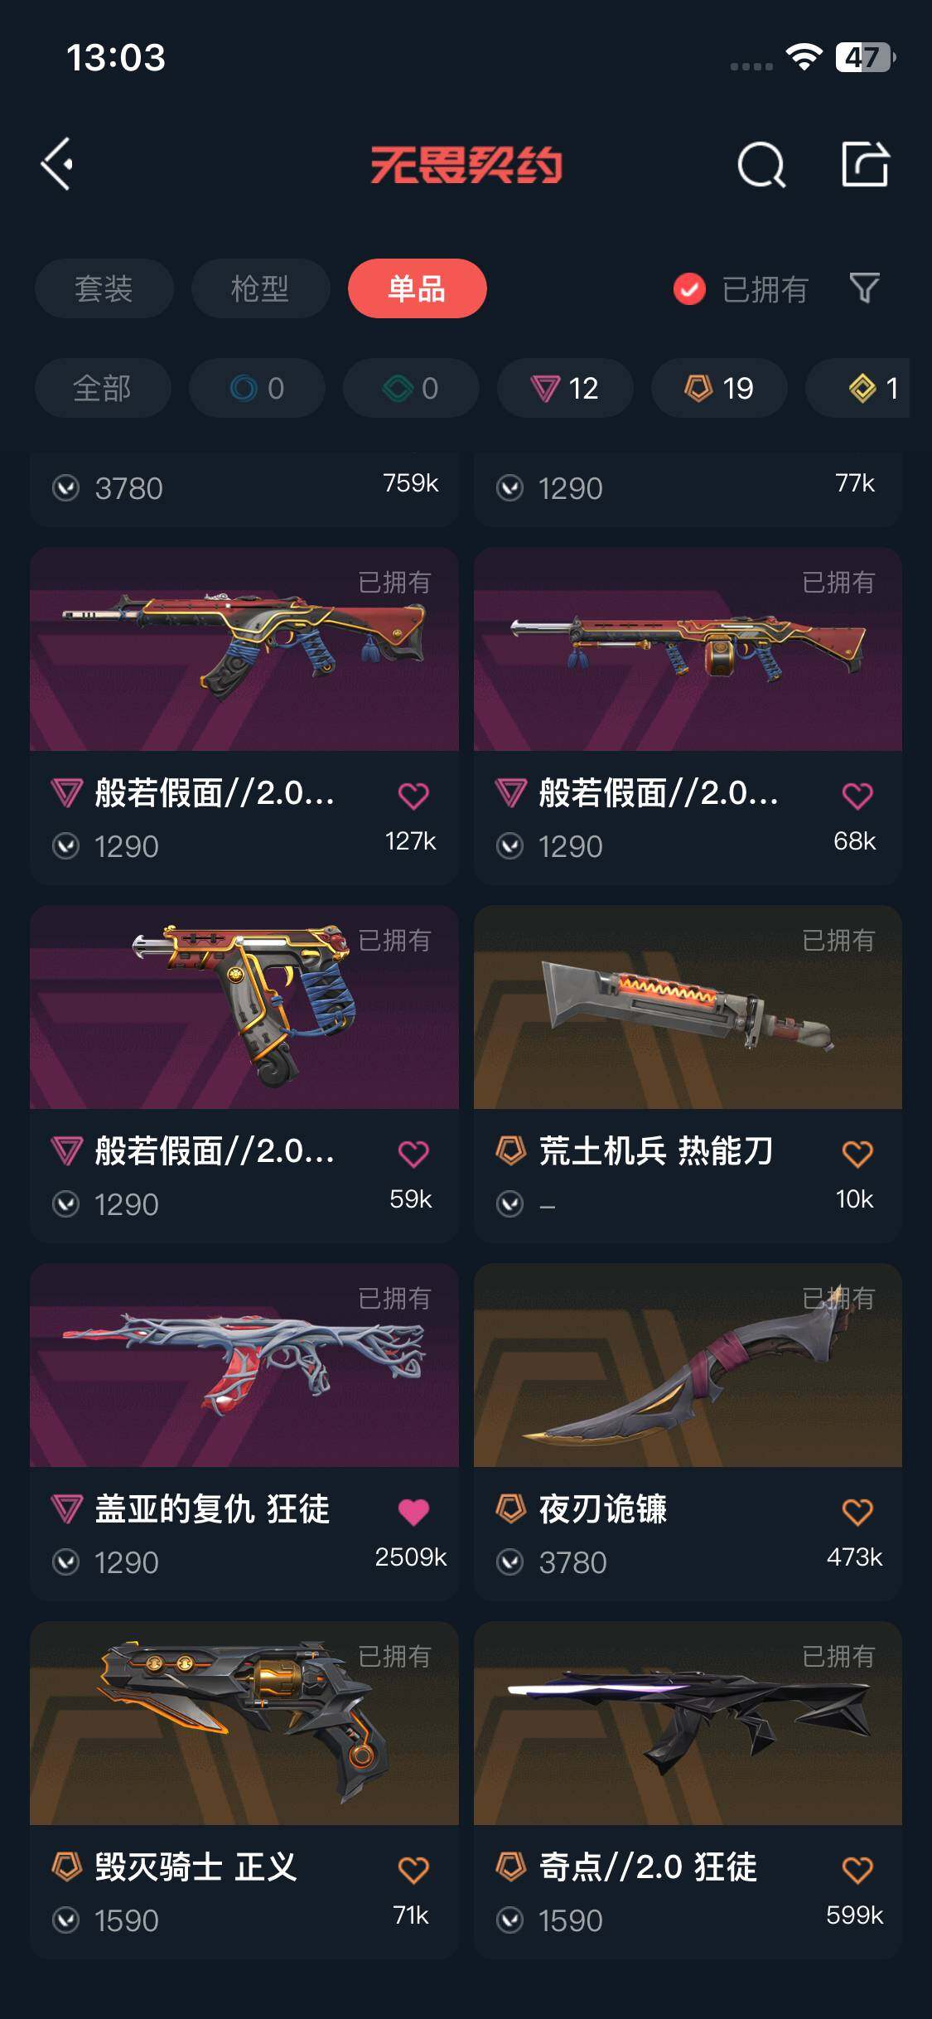Select the 单品 tab
This screenshot has height=2019, width=932.
pos(417,288)
